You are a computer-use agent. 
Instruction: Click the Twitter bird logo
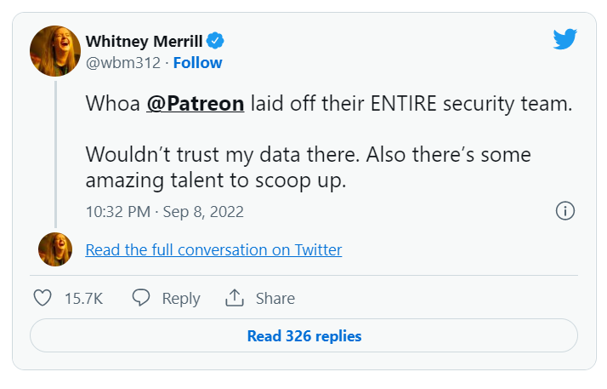[565, 40]
